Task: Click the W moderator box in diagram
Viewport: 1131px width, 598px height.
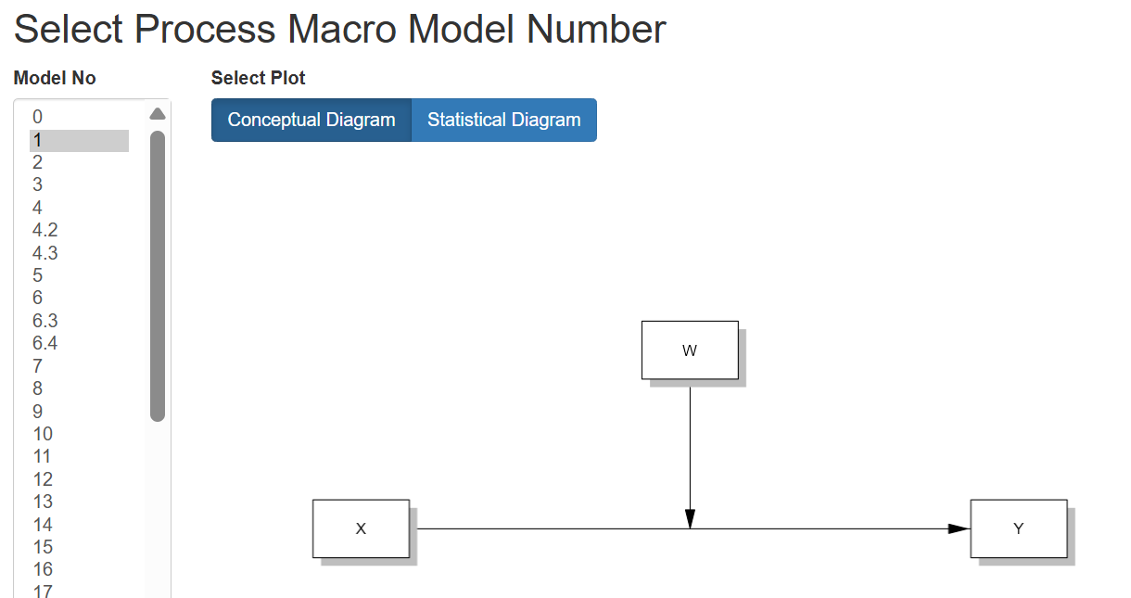Action: point(690,350)
